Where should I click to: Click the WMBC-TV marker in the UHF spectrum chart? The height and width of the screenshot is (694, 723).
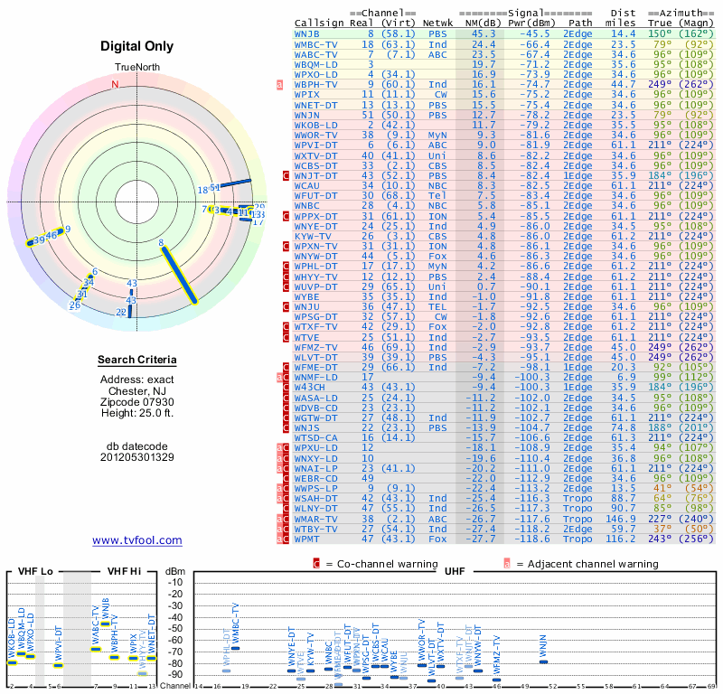tap(236, 648)
